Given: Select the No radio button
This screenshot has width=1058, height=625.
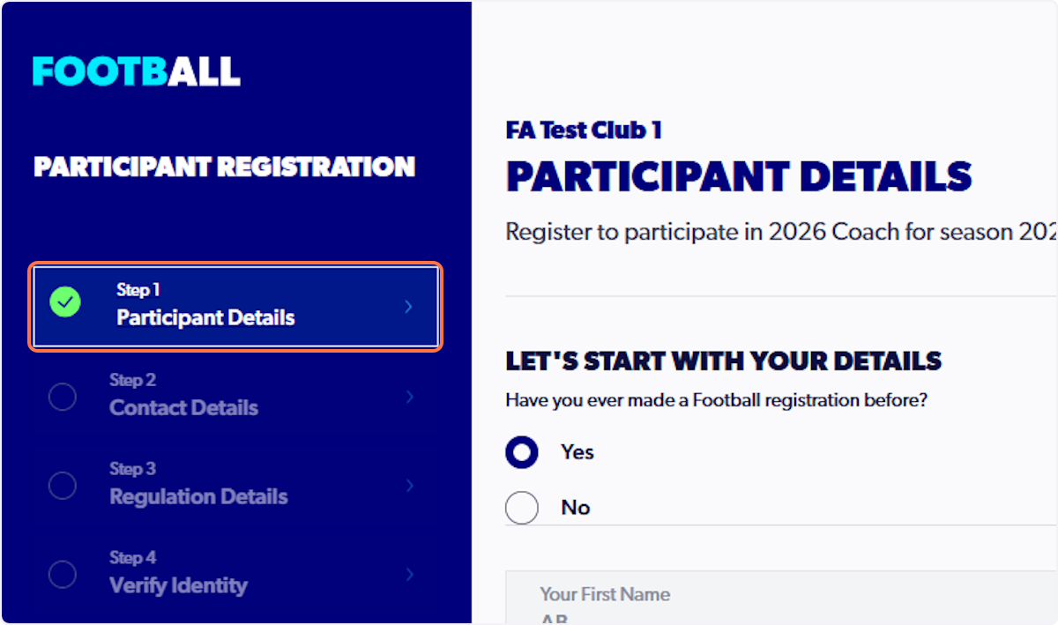Looking at the screenshot, I should [x=522, y=507].
